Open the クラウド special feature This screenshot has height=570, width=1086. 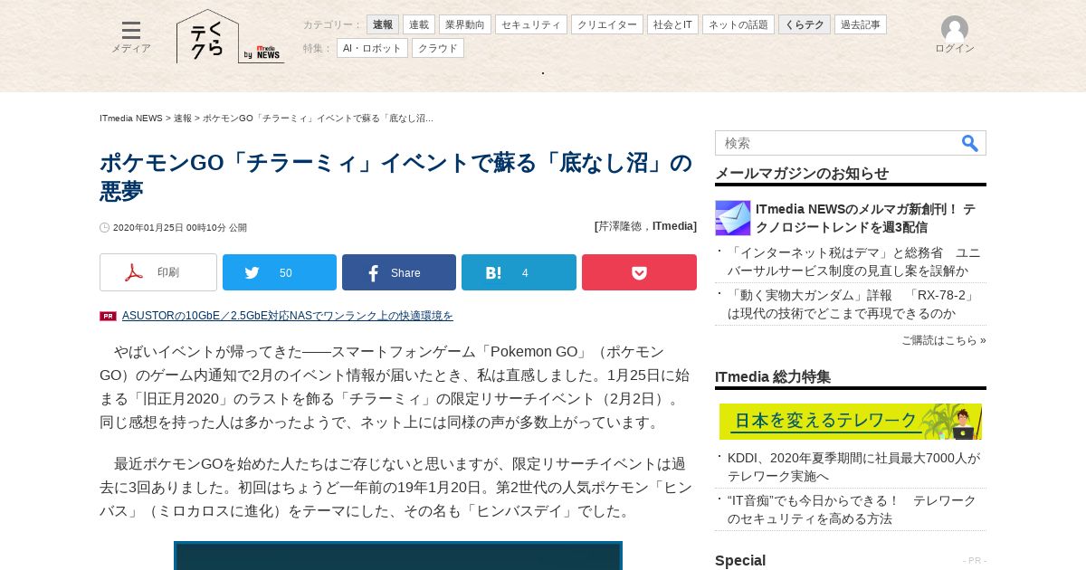pos(438,48)
